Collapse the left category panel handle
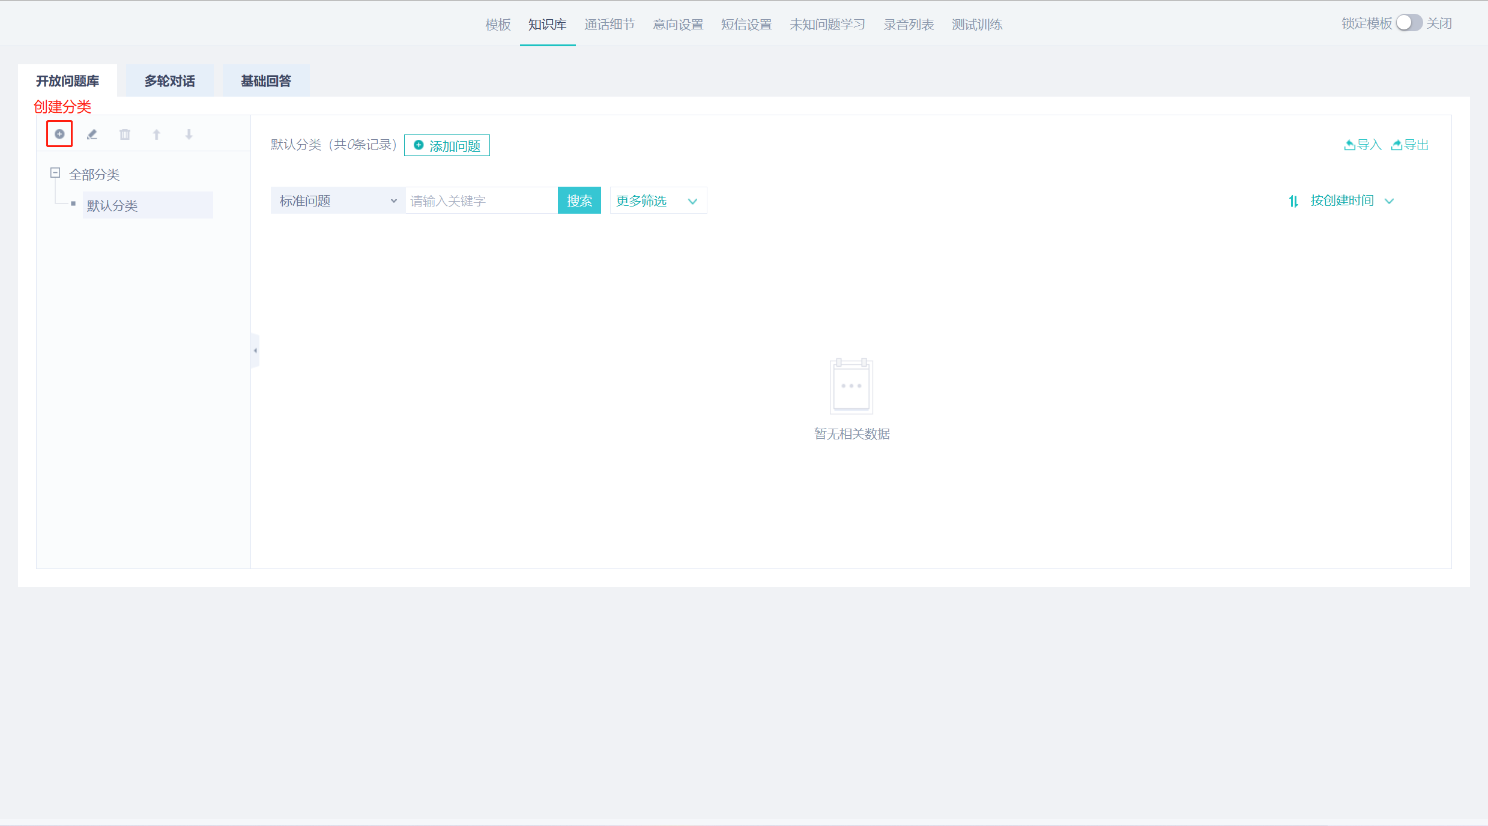Image resolution: width=1488 pixels, height=826 pixels. point(255,351)
